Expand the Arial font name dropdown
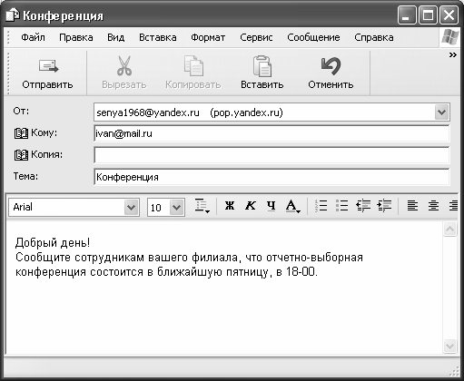This screenshot has width=464, height=381. 131,208
